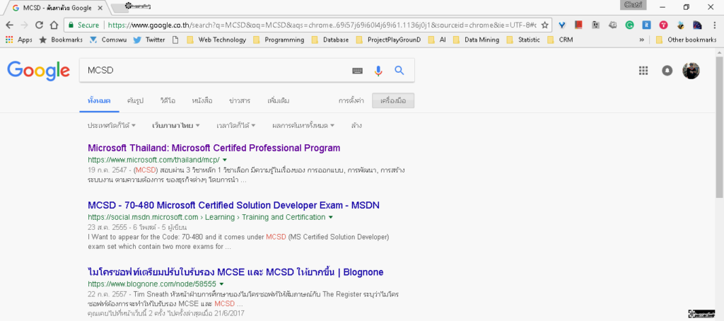The image size is (724, 321).
Task: Open the speedometer gauge extension
Action: 697,25
